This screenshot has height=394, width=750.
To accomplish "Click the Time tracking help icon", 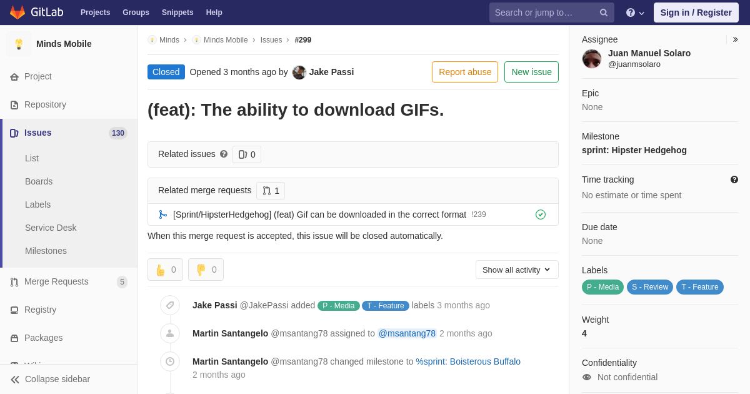I will [x=734, y=179].
